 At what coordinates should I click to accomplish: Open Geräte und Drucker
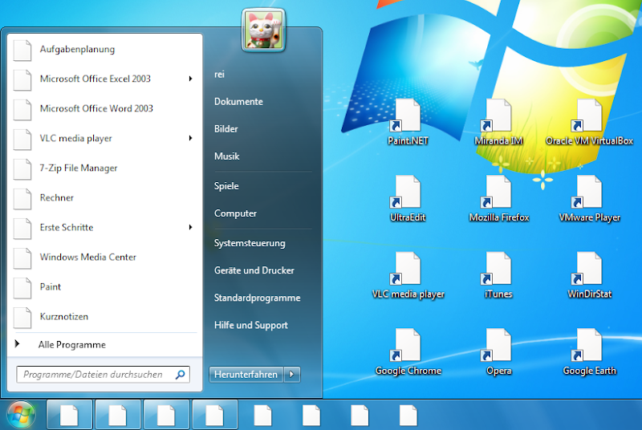pyautogui.click(x=254, y=270)
